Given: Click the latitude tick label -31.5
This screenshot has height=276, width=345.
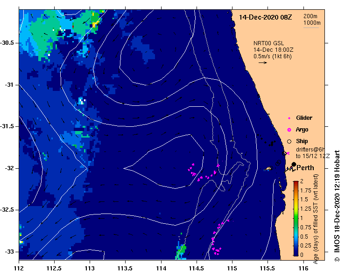Looking at the screenshot, I should point(7,126).
